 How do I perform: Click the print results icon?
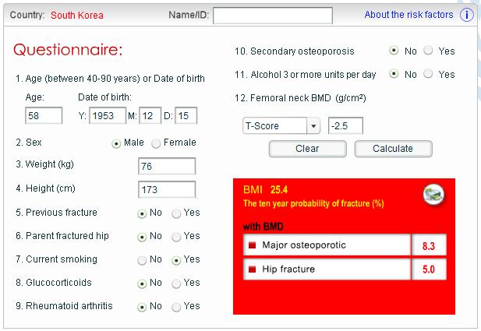(433, 195)
